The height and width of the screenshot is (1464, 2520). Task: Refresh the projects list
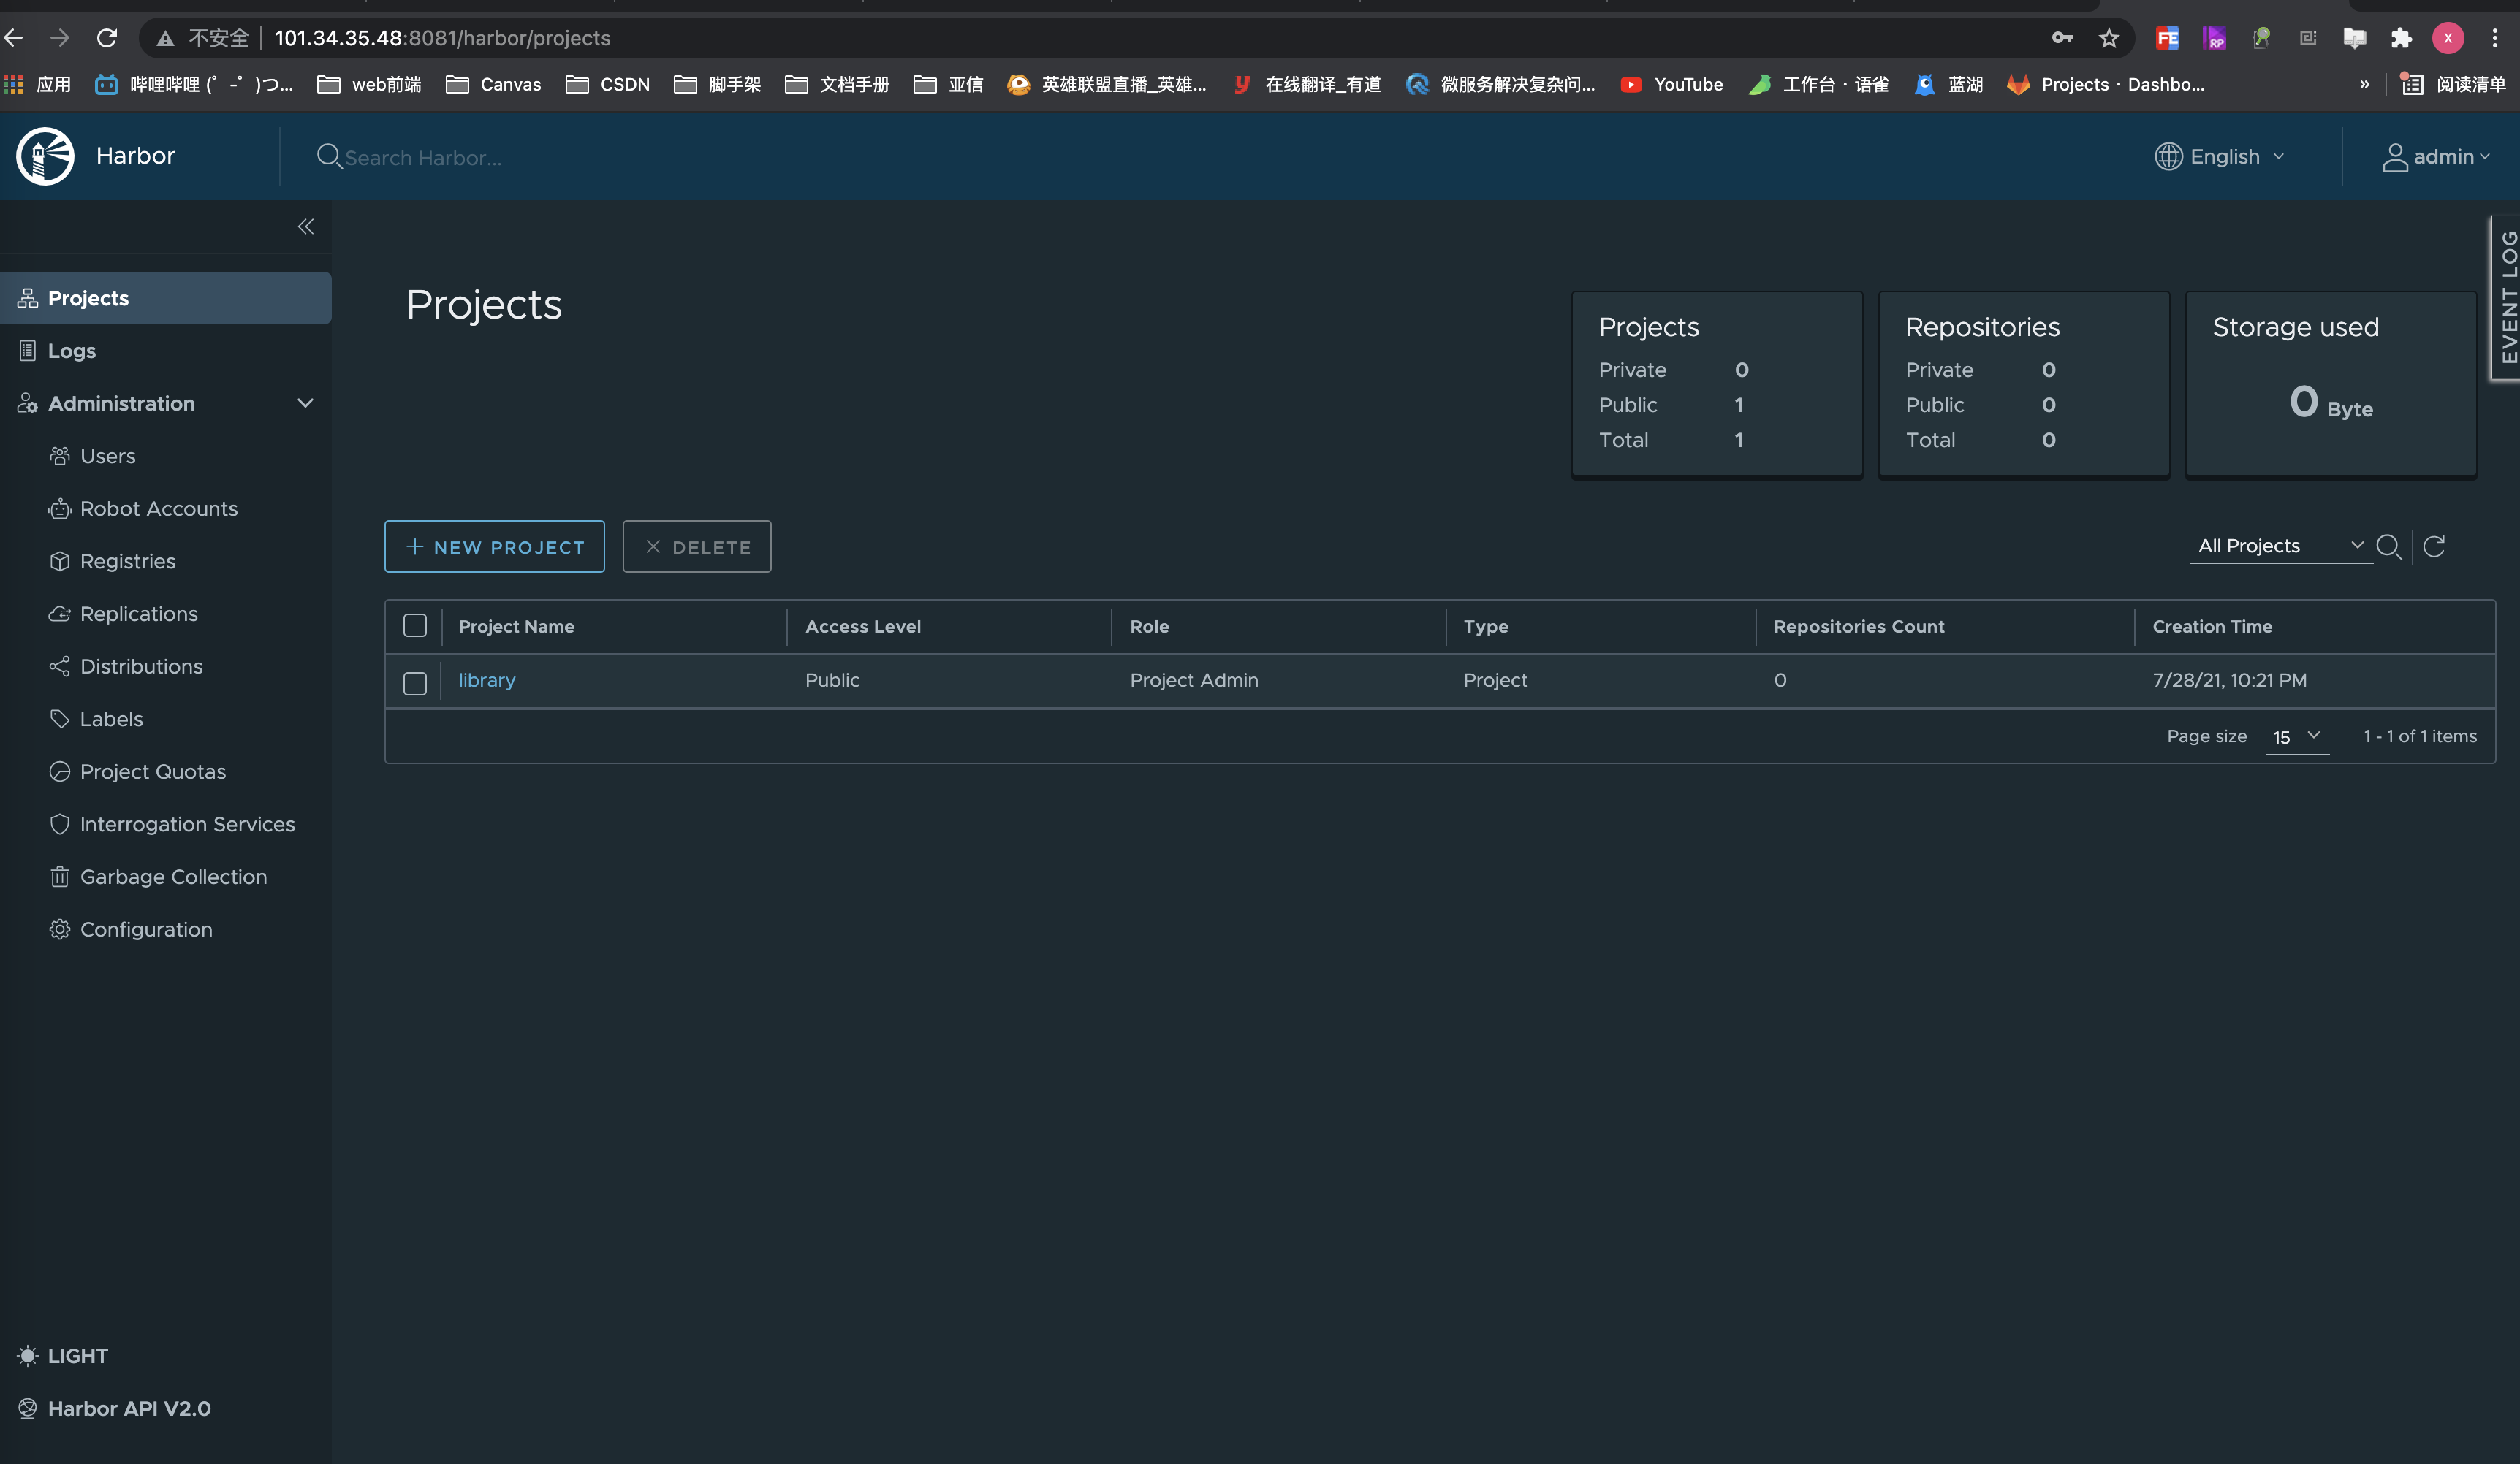(2434, 546)
